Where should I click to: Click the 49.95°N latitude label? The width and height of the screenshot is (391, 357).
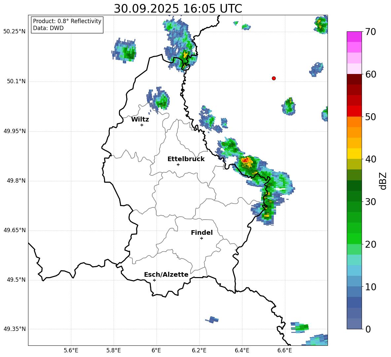(15, 131)
